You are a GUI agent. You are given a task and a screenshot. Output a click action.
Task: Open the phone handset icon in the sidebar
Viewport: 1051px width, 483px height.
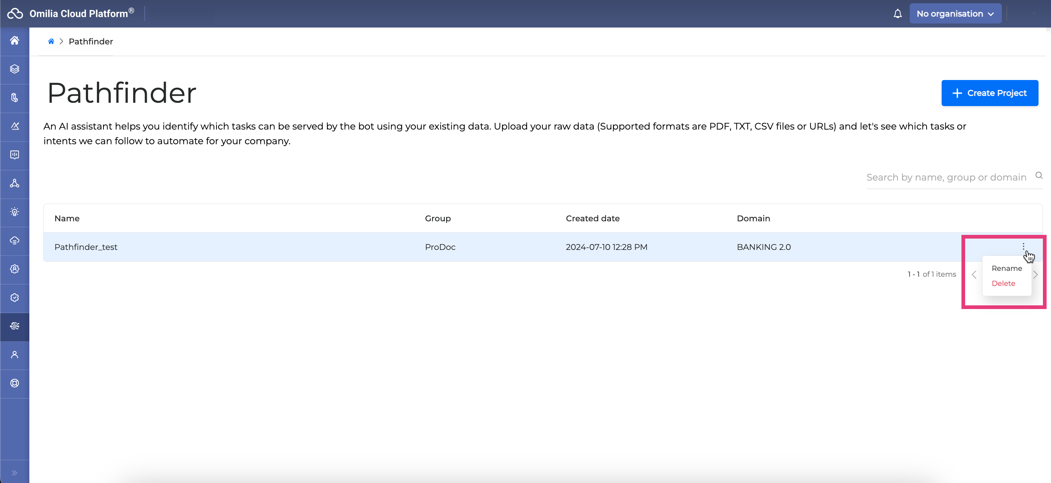point(15,98)
